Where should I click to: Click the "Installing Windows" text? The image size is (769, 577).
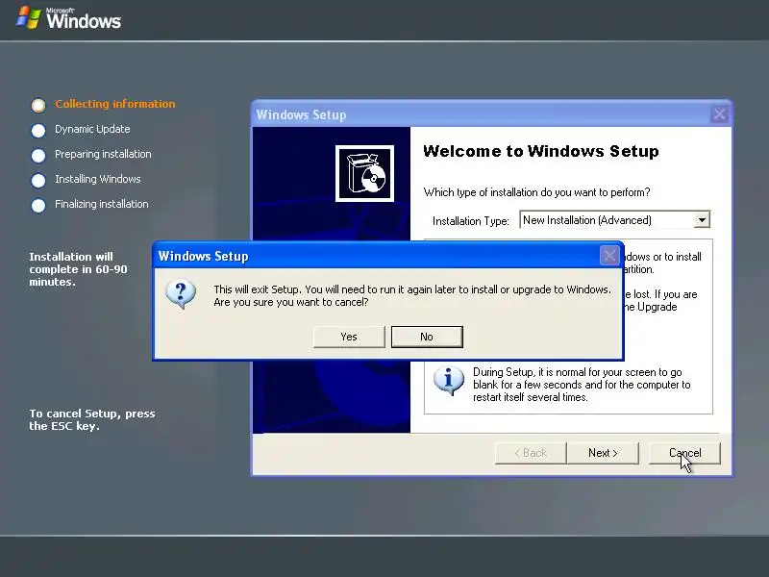98,179
